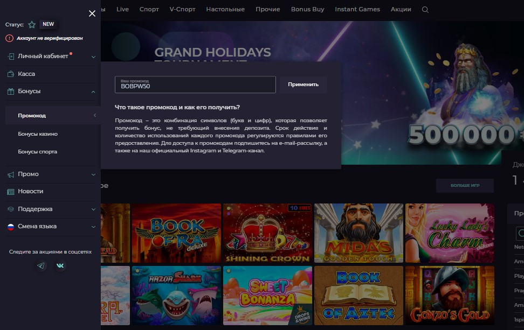This screenshot has width=524, height=330.
Task: Open the Telegram social icon
Action: point(41,265)
